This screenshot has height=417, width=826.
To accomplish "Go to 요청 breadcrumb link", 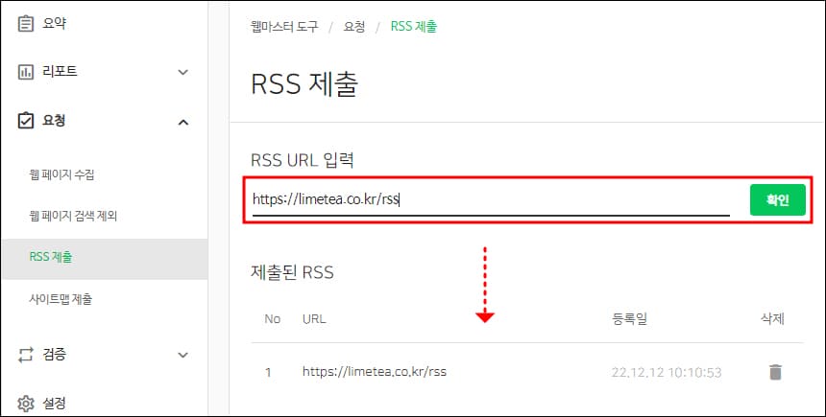I will (354, 27).
